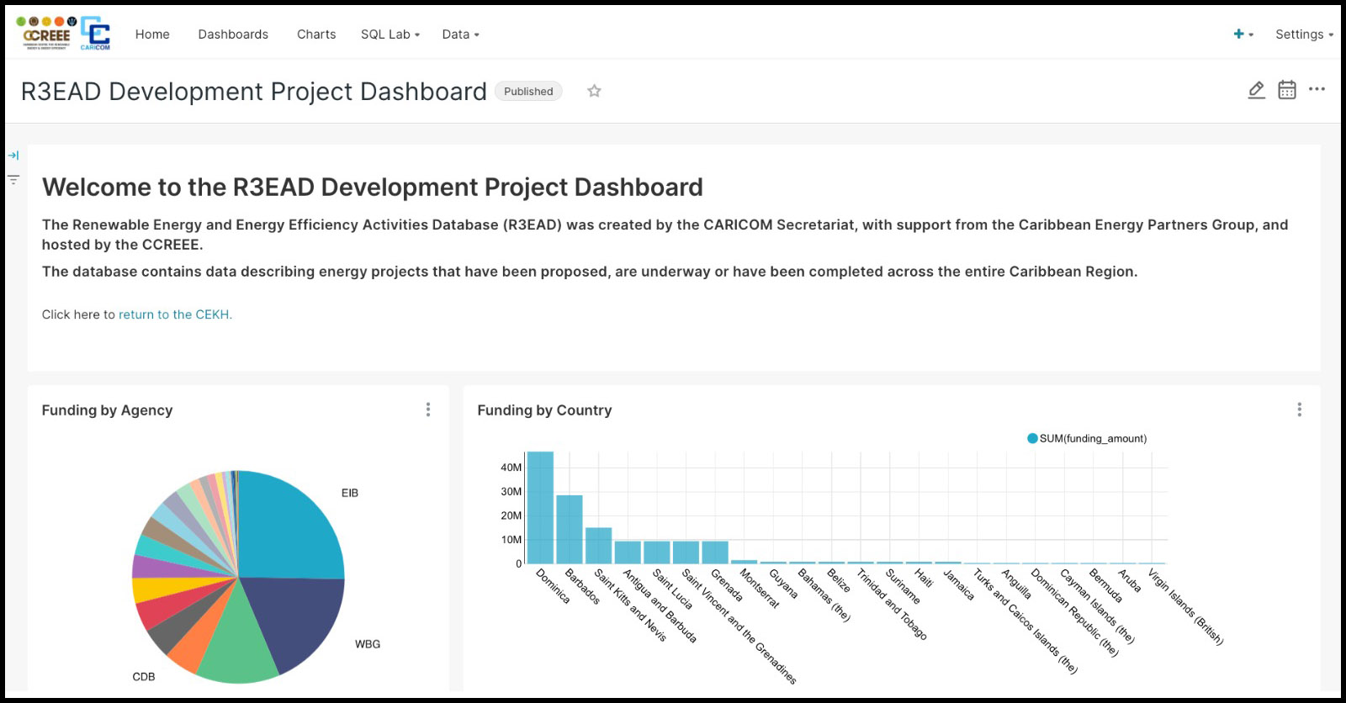Click the CARICOM logo
Screen dimensions: 1346x703
tap(95, 34)
